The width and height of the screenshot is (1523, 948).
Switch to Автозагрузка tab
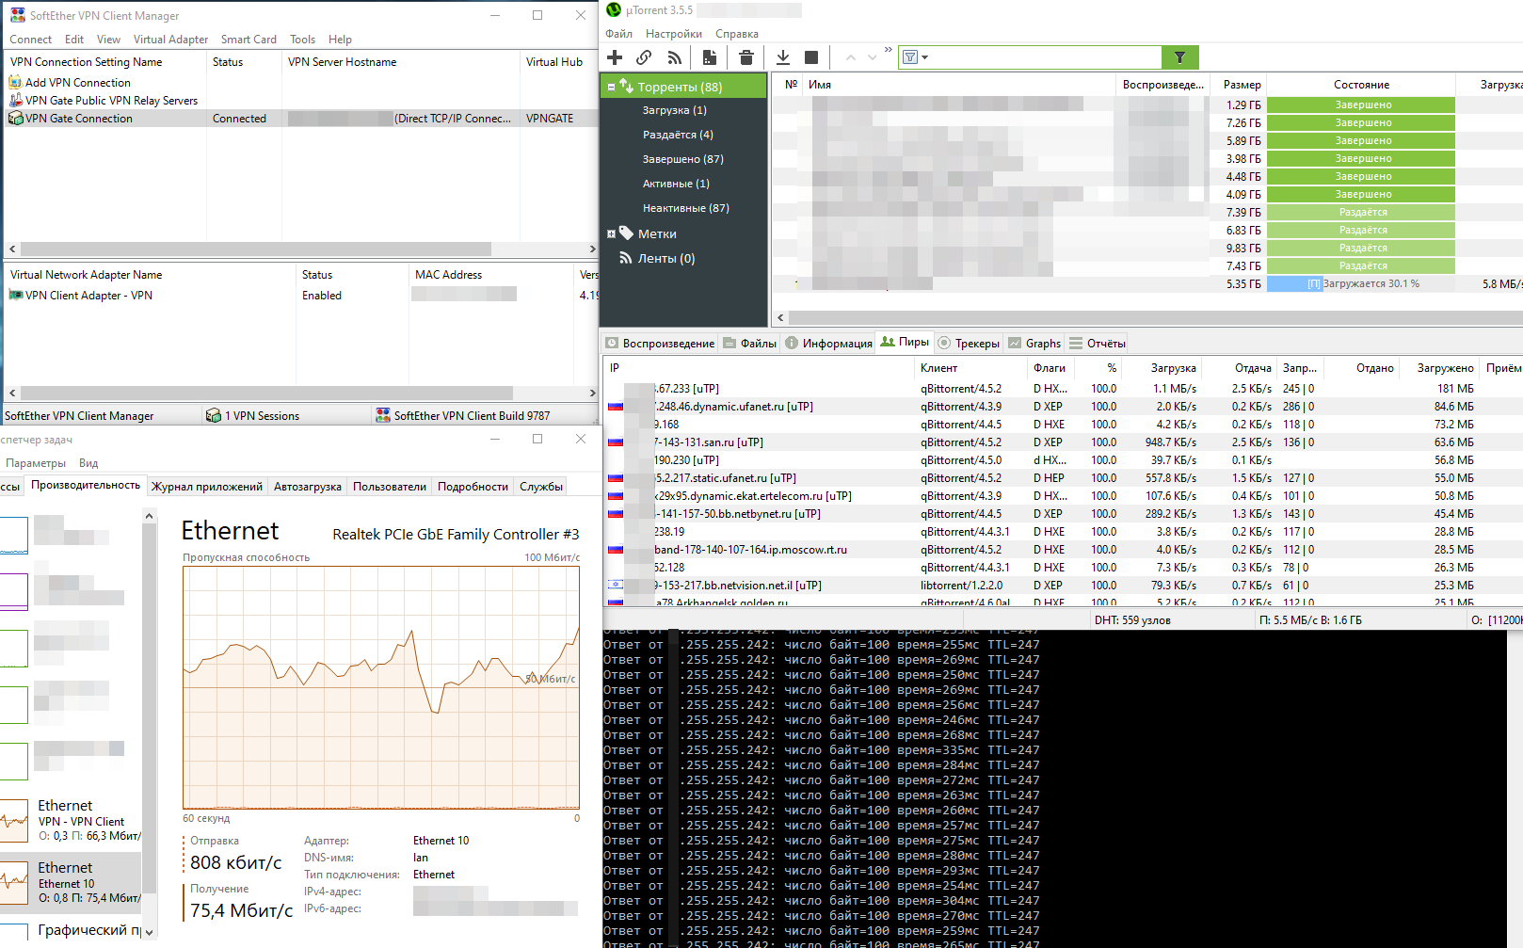pos(308,487)
